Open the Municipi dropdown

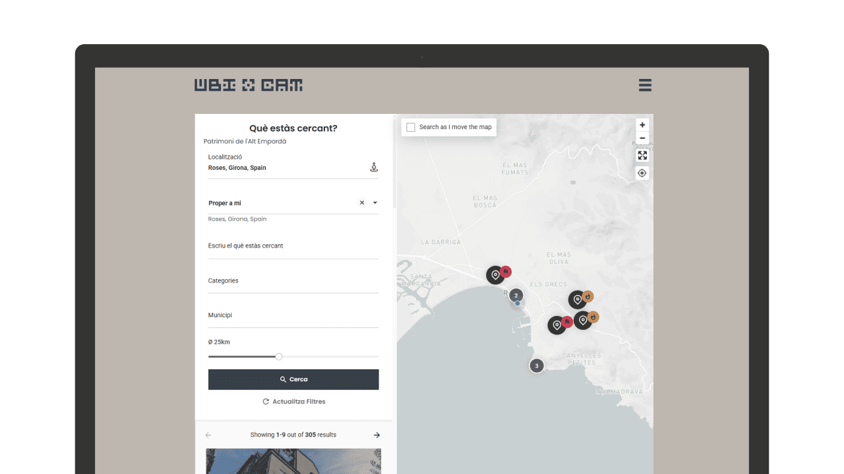[293, 316]
